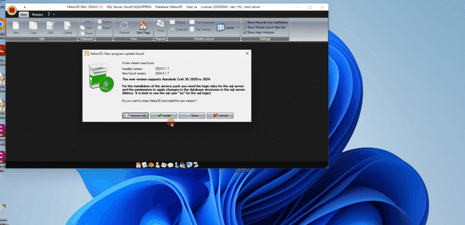The height and width of the screenshot is (225, 465).
Task: Click Save button in the update dialog
Action: tap(192, 116)
